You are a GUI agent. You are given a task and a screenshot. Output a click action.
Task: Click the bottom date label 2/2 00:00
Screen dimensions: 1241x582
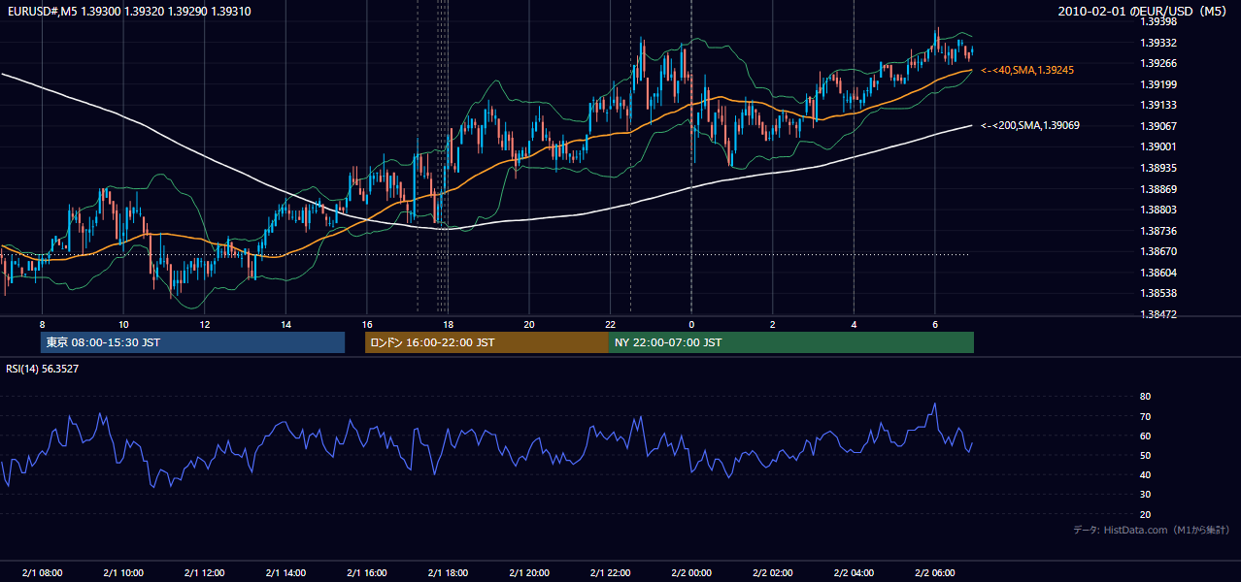(x=691, y=572)
